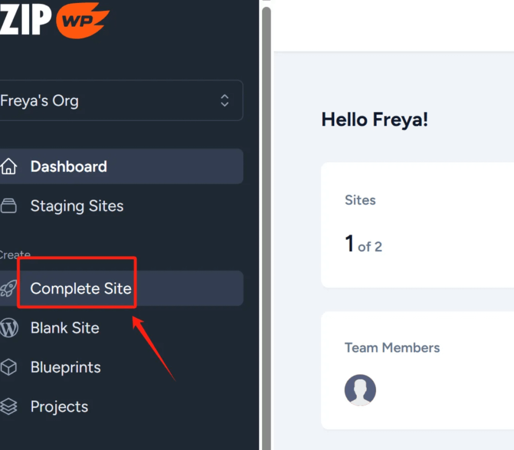Select the Complete Site text label

(x=81, y=288)
